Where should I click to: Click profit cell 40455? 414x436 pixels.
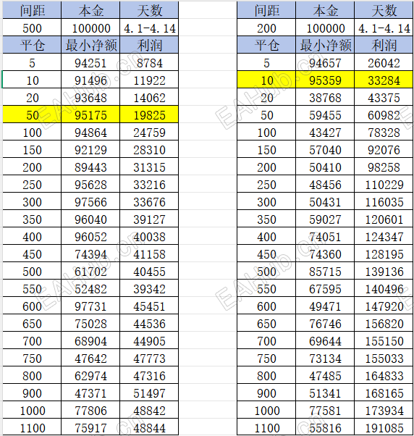point(149,271)
